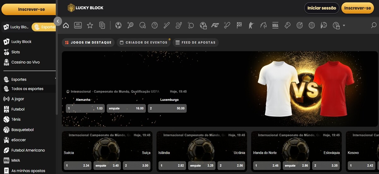379x174 pixels.
Task: Select the checkered flag racing icon
Action: point(239,26)
